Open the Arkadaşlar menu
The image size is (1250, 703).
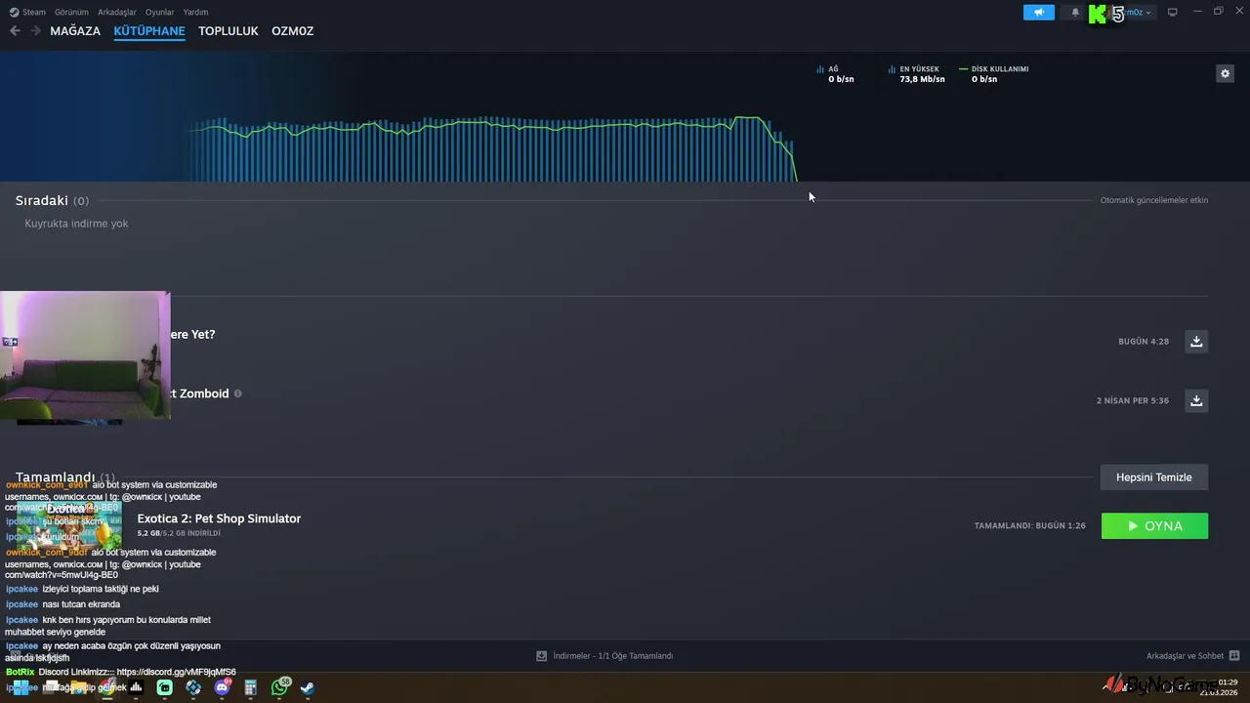pyautogui.click(x=117, y=12)
